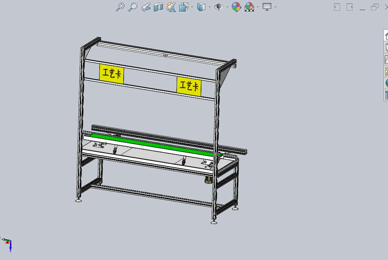Click the View Orientation cube icon
The height and width of the screenshot is (260, 388).
pyautogui.click(x=184, y=7)
